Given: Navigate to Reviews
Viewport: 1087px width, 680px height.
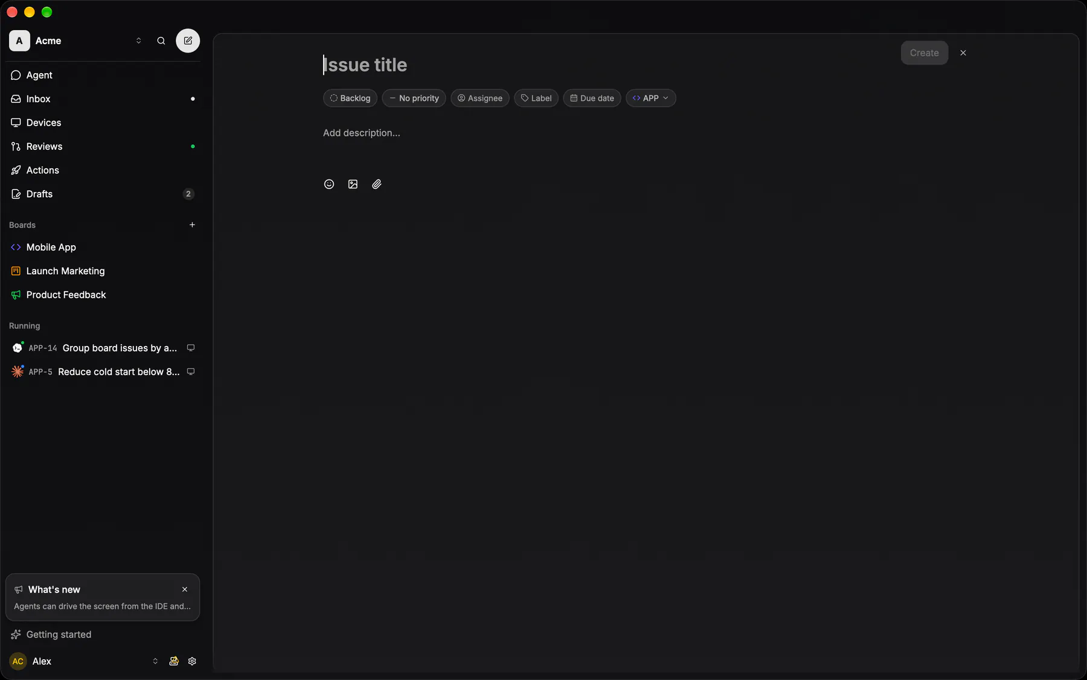Looking at the screenshot, I should (x=103, y=147).
